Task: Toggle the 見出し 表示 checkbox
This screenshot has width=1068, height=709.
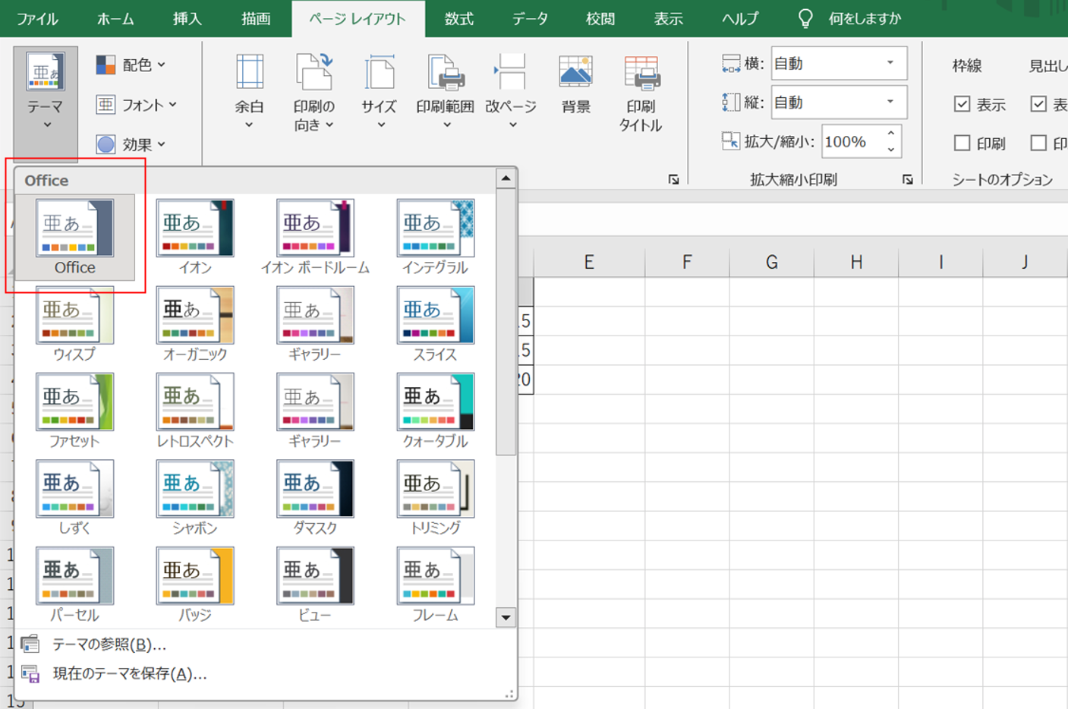Action: pos(1038,105)
